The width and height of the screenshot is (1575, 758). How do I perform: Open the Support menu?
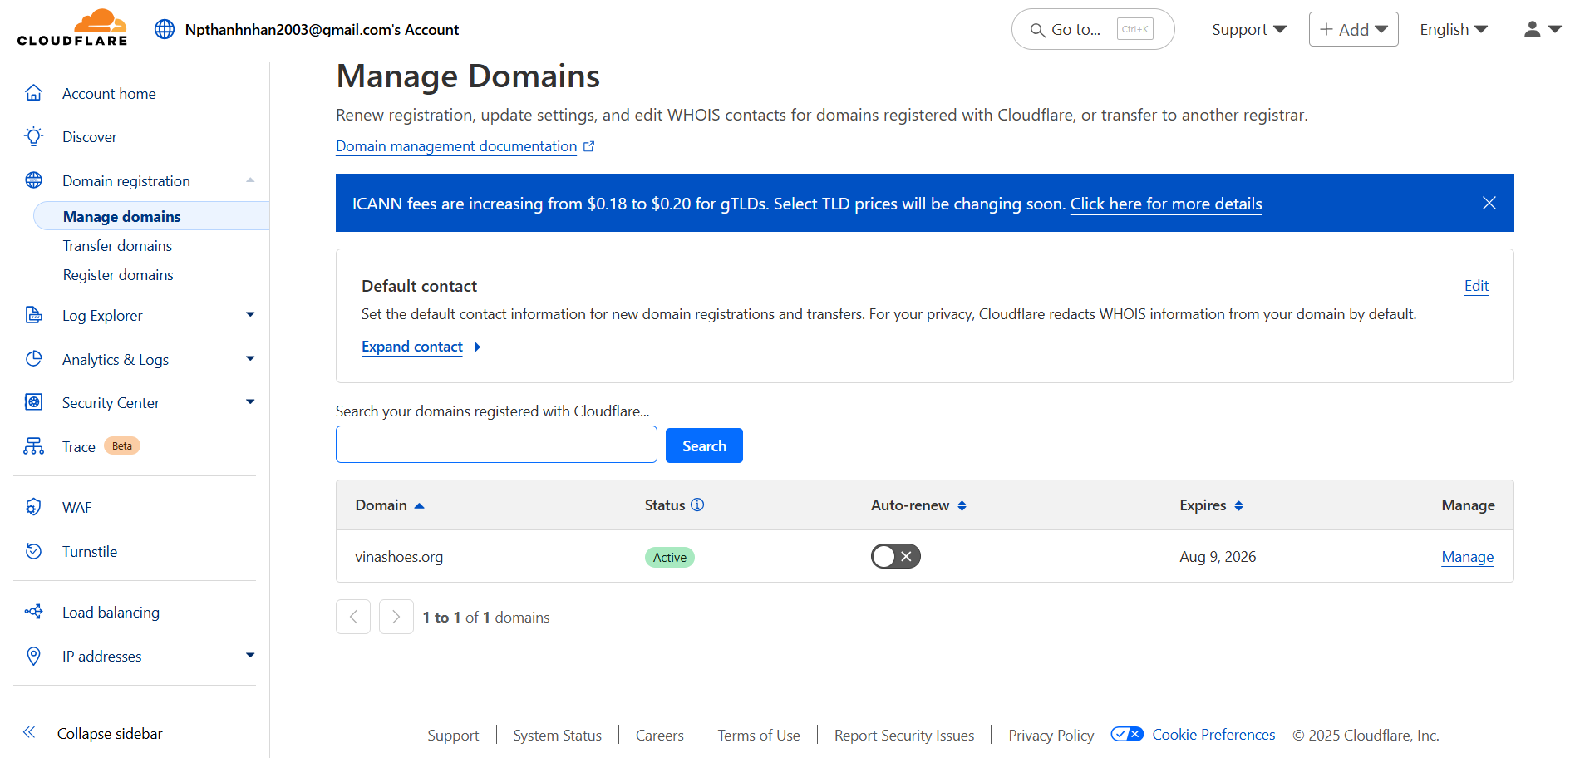(x=1247, y=28)
